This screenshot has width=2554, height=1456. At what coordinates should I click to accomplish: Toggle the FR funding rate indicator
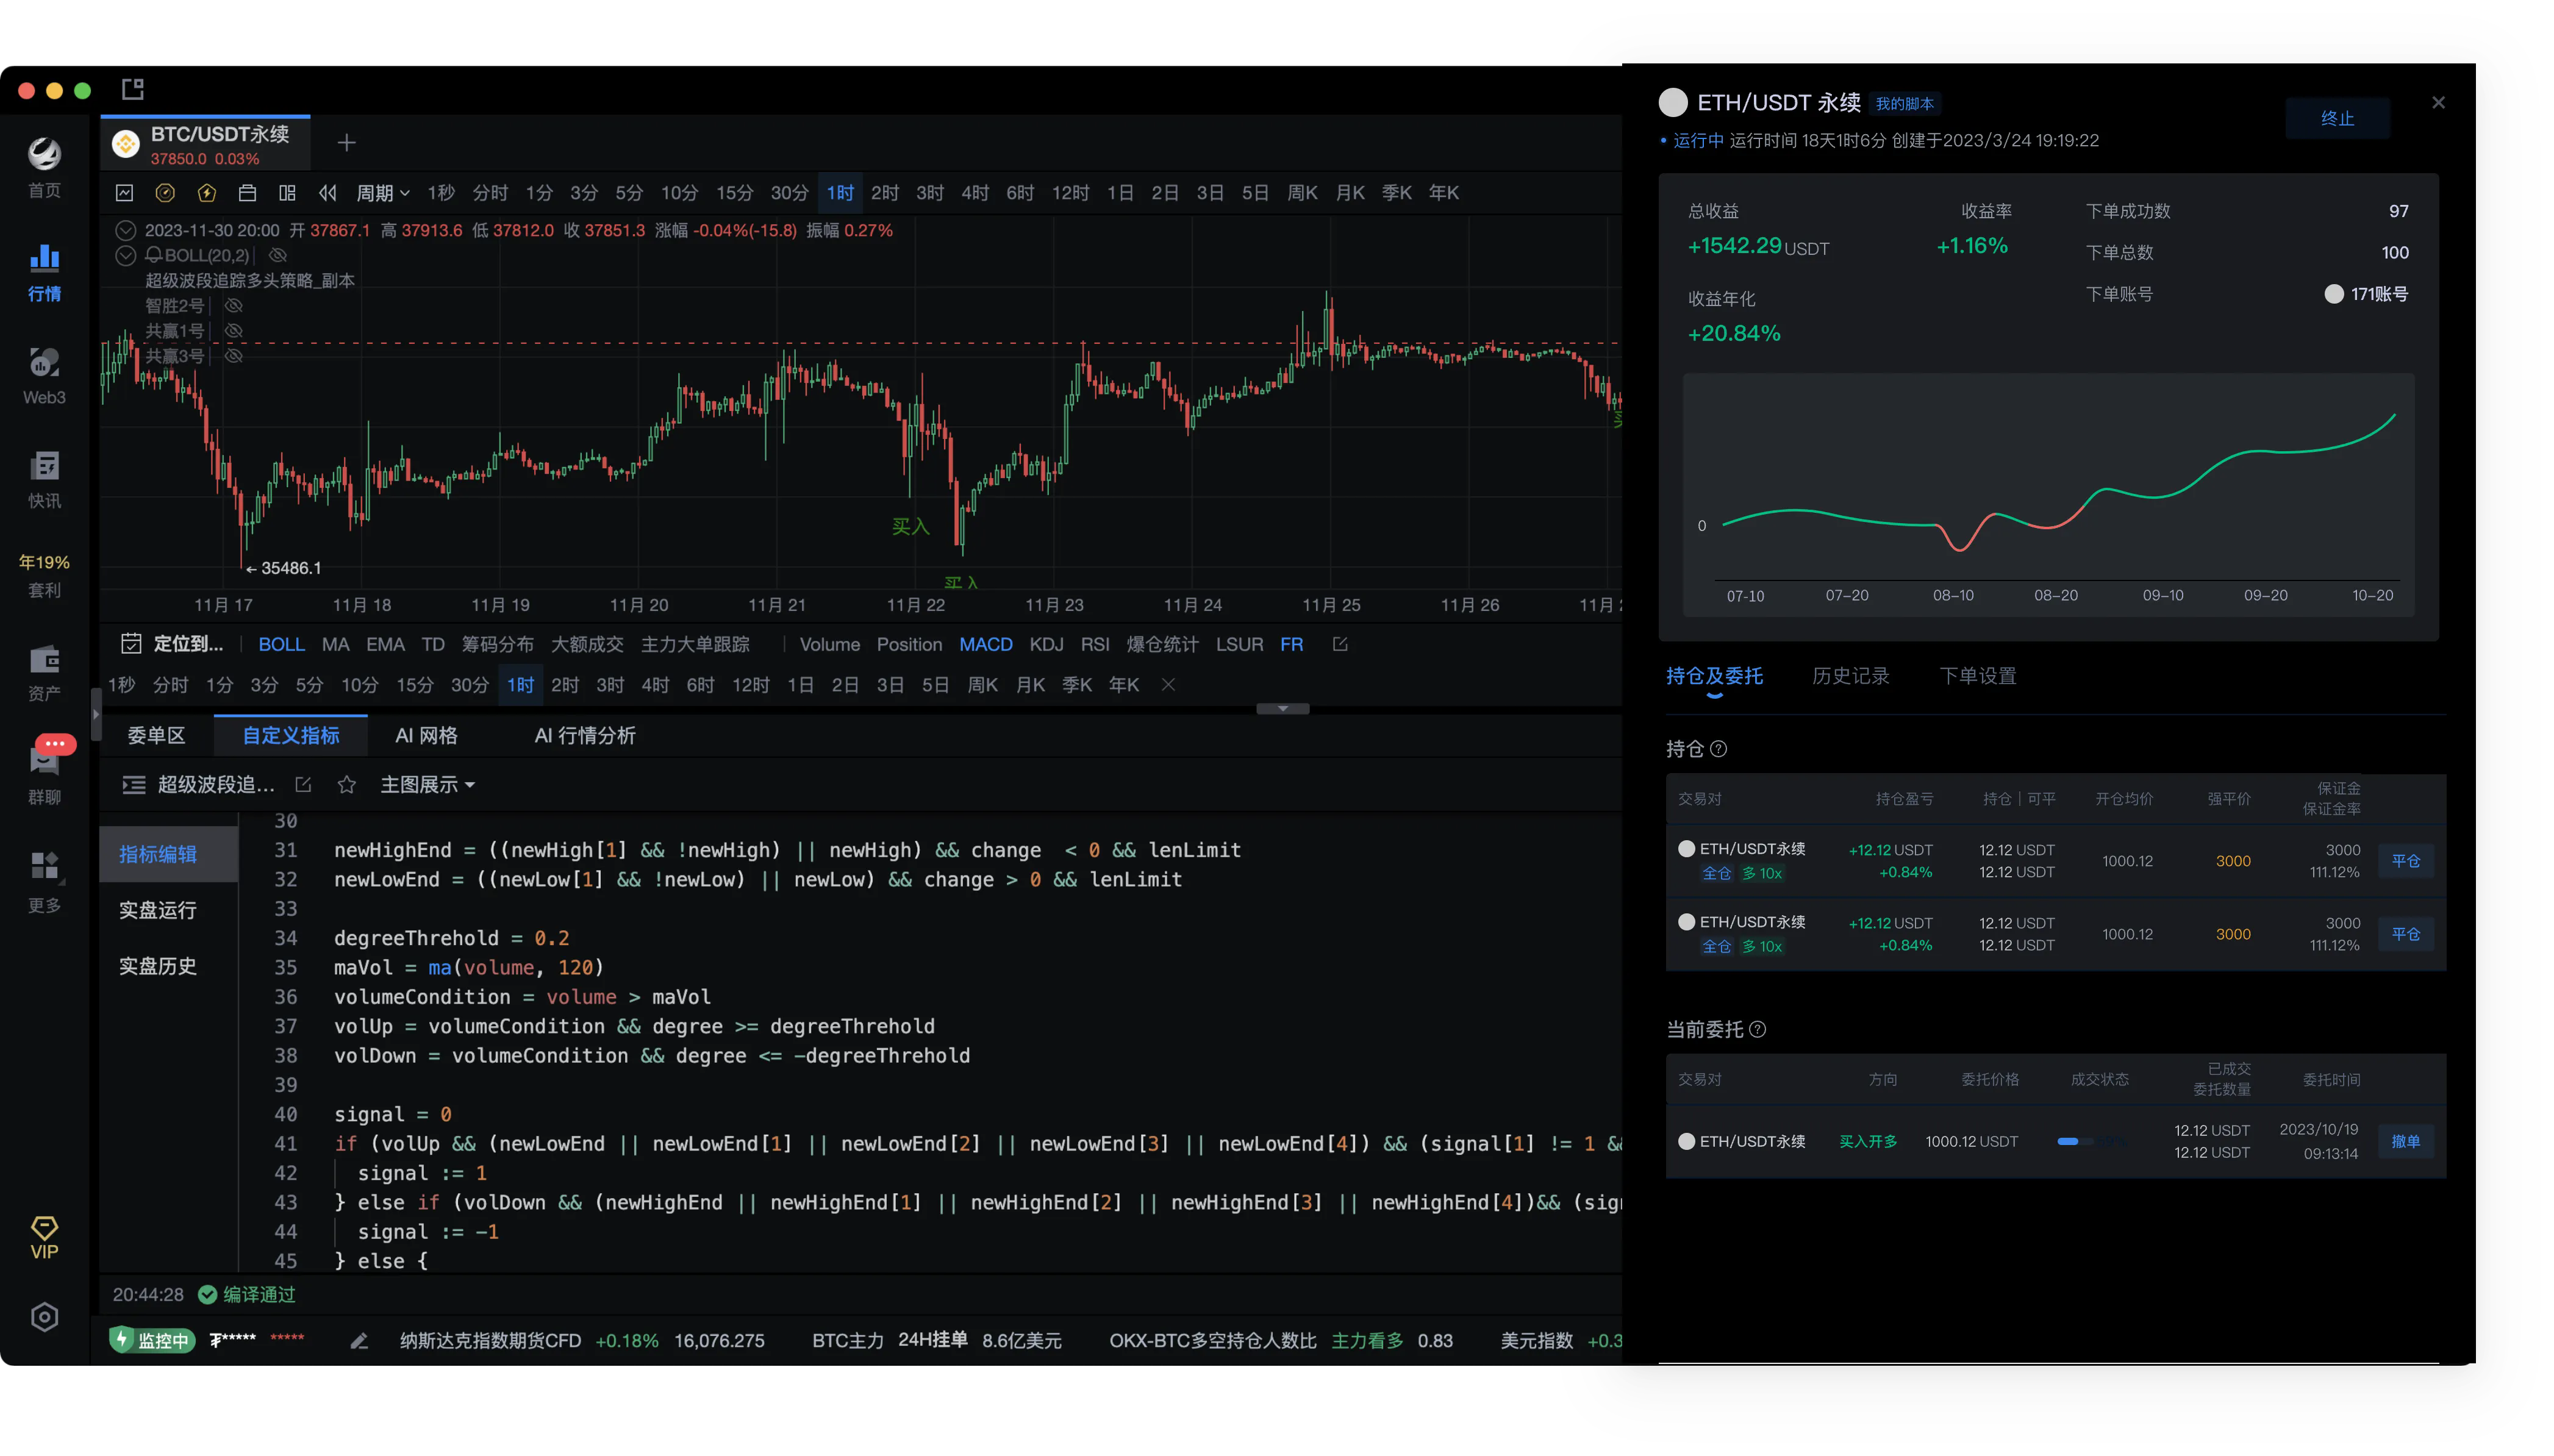pyautogui.click(x=1291, y=644)
